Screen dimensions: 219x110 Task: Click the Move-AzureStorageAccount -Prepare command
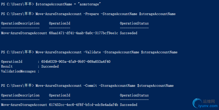tap(106, 14)
